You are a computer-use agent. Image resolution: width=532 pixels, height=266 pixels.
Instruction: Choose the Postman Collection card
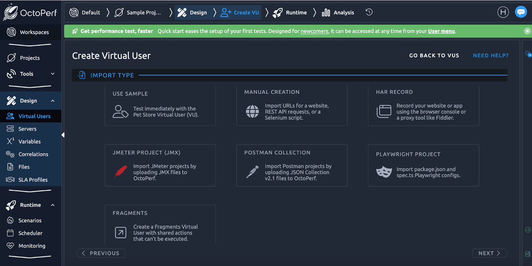pyautogui.click(x=292, y=165)
